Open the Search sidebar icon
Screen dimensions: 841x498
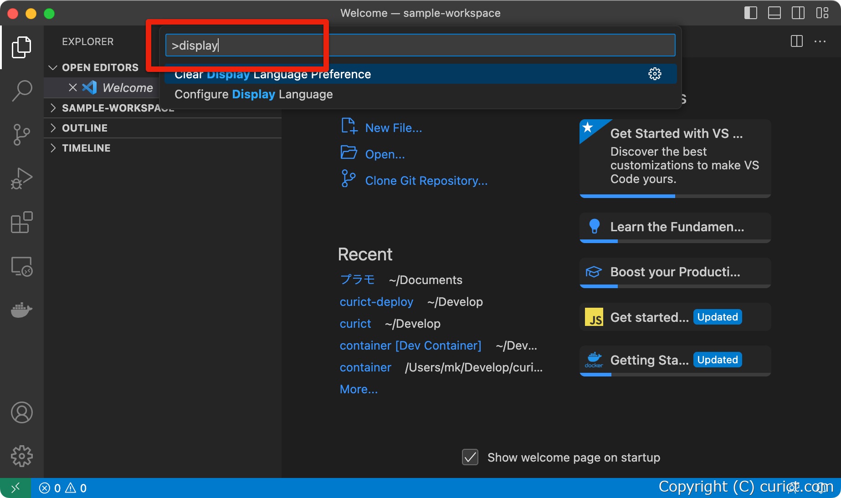21,91
